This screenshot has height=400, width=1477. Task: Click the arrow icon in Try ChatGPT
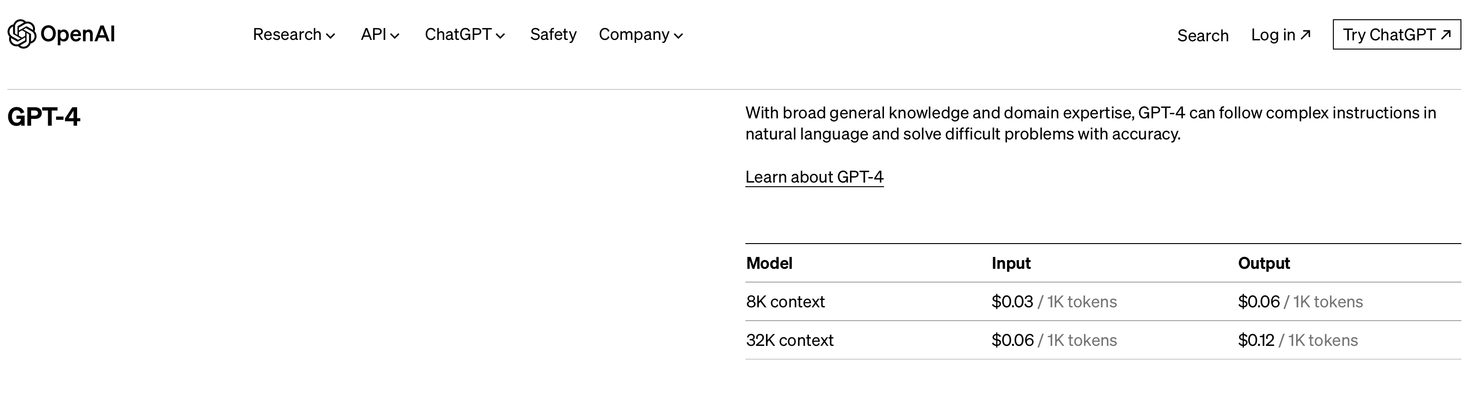(1446, 34)
